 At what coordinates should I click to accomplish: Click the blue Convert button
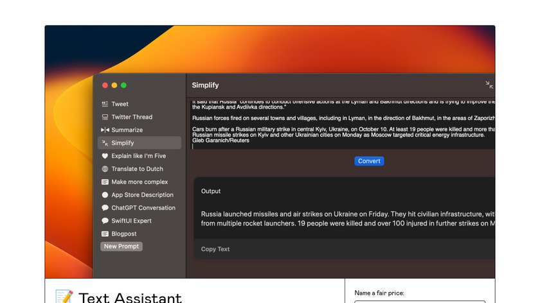click(369, 161)
